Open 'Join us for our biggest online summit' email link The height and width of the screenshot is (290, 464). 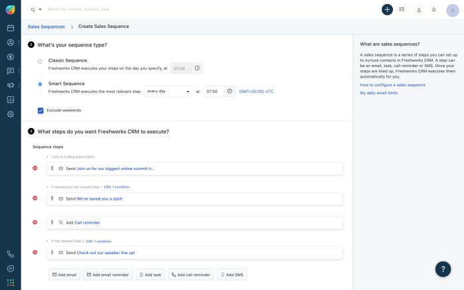tap(116, 169)
